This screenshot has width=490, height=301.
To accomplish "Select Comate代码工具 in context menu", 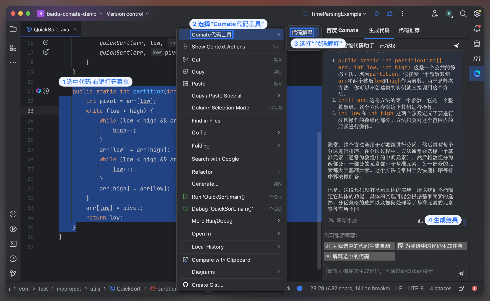I will 212,35.
